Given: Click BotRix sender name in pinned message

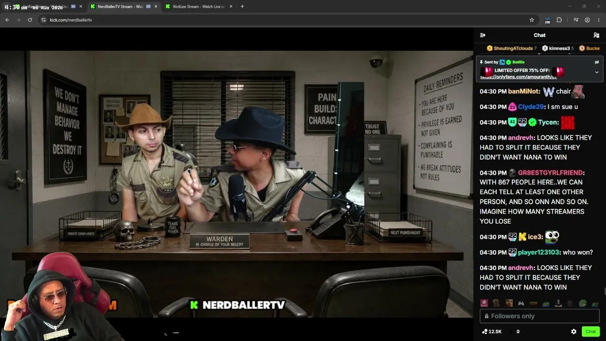Looking at the screenshot, I should tap(518, 62).
